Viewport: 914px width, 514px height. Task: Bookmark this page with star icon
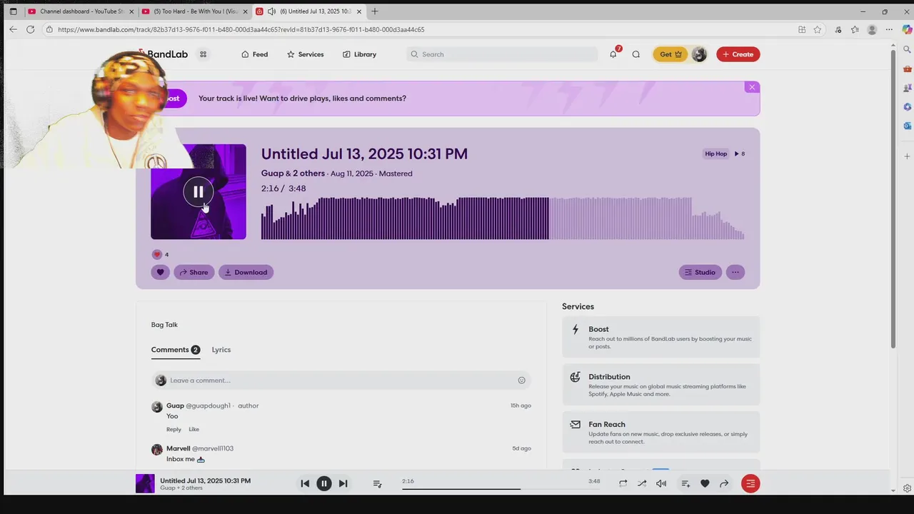pyautogui.click(x=818, y=29)
